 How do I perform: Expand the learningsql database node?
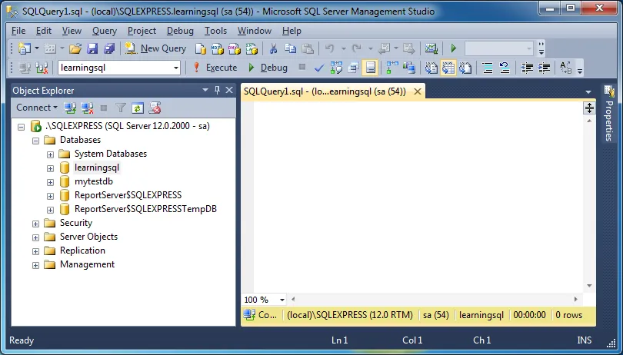[50, 168]
